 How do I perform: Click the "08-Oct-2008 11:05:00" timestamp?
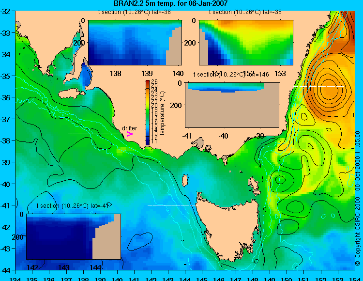point(358,162)
